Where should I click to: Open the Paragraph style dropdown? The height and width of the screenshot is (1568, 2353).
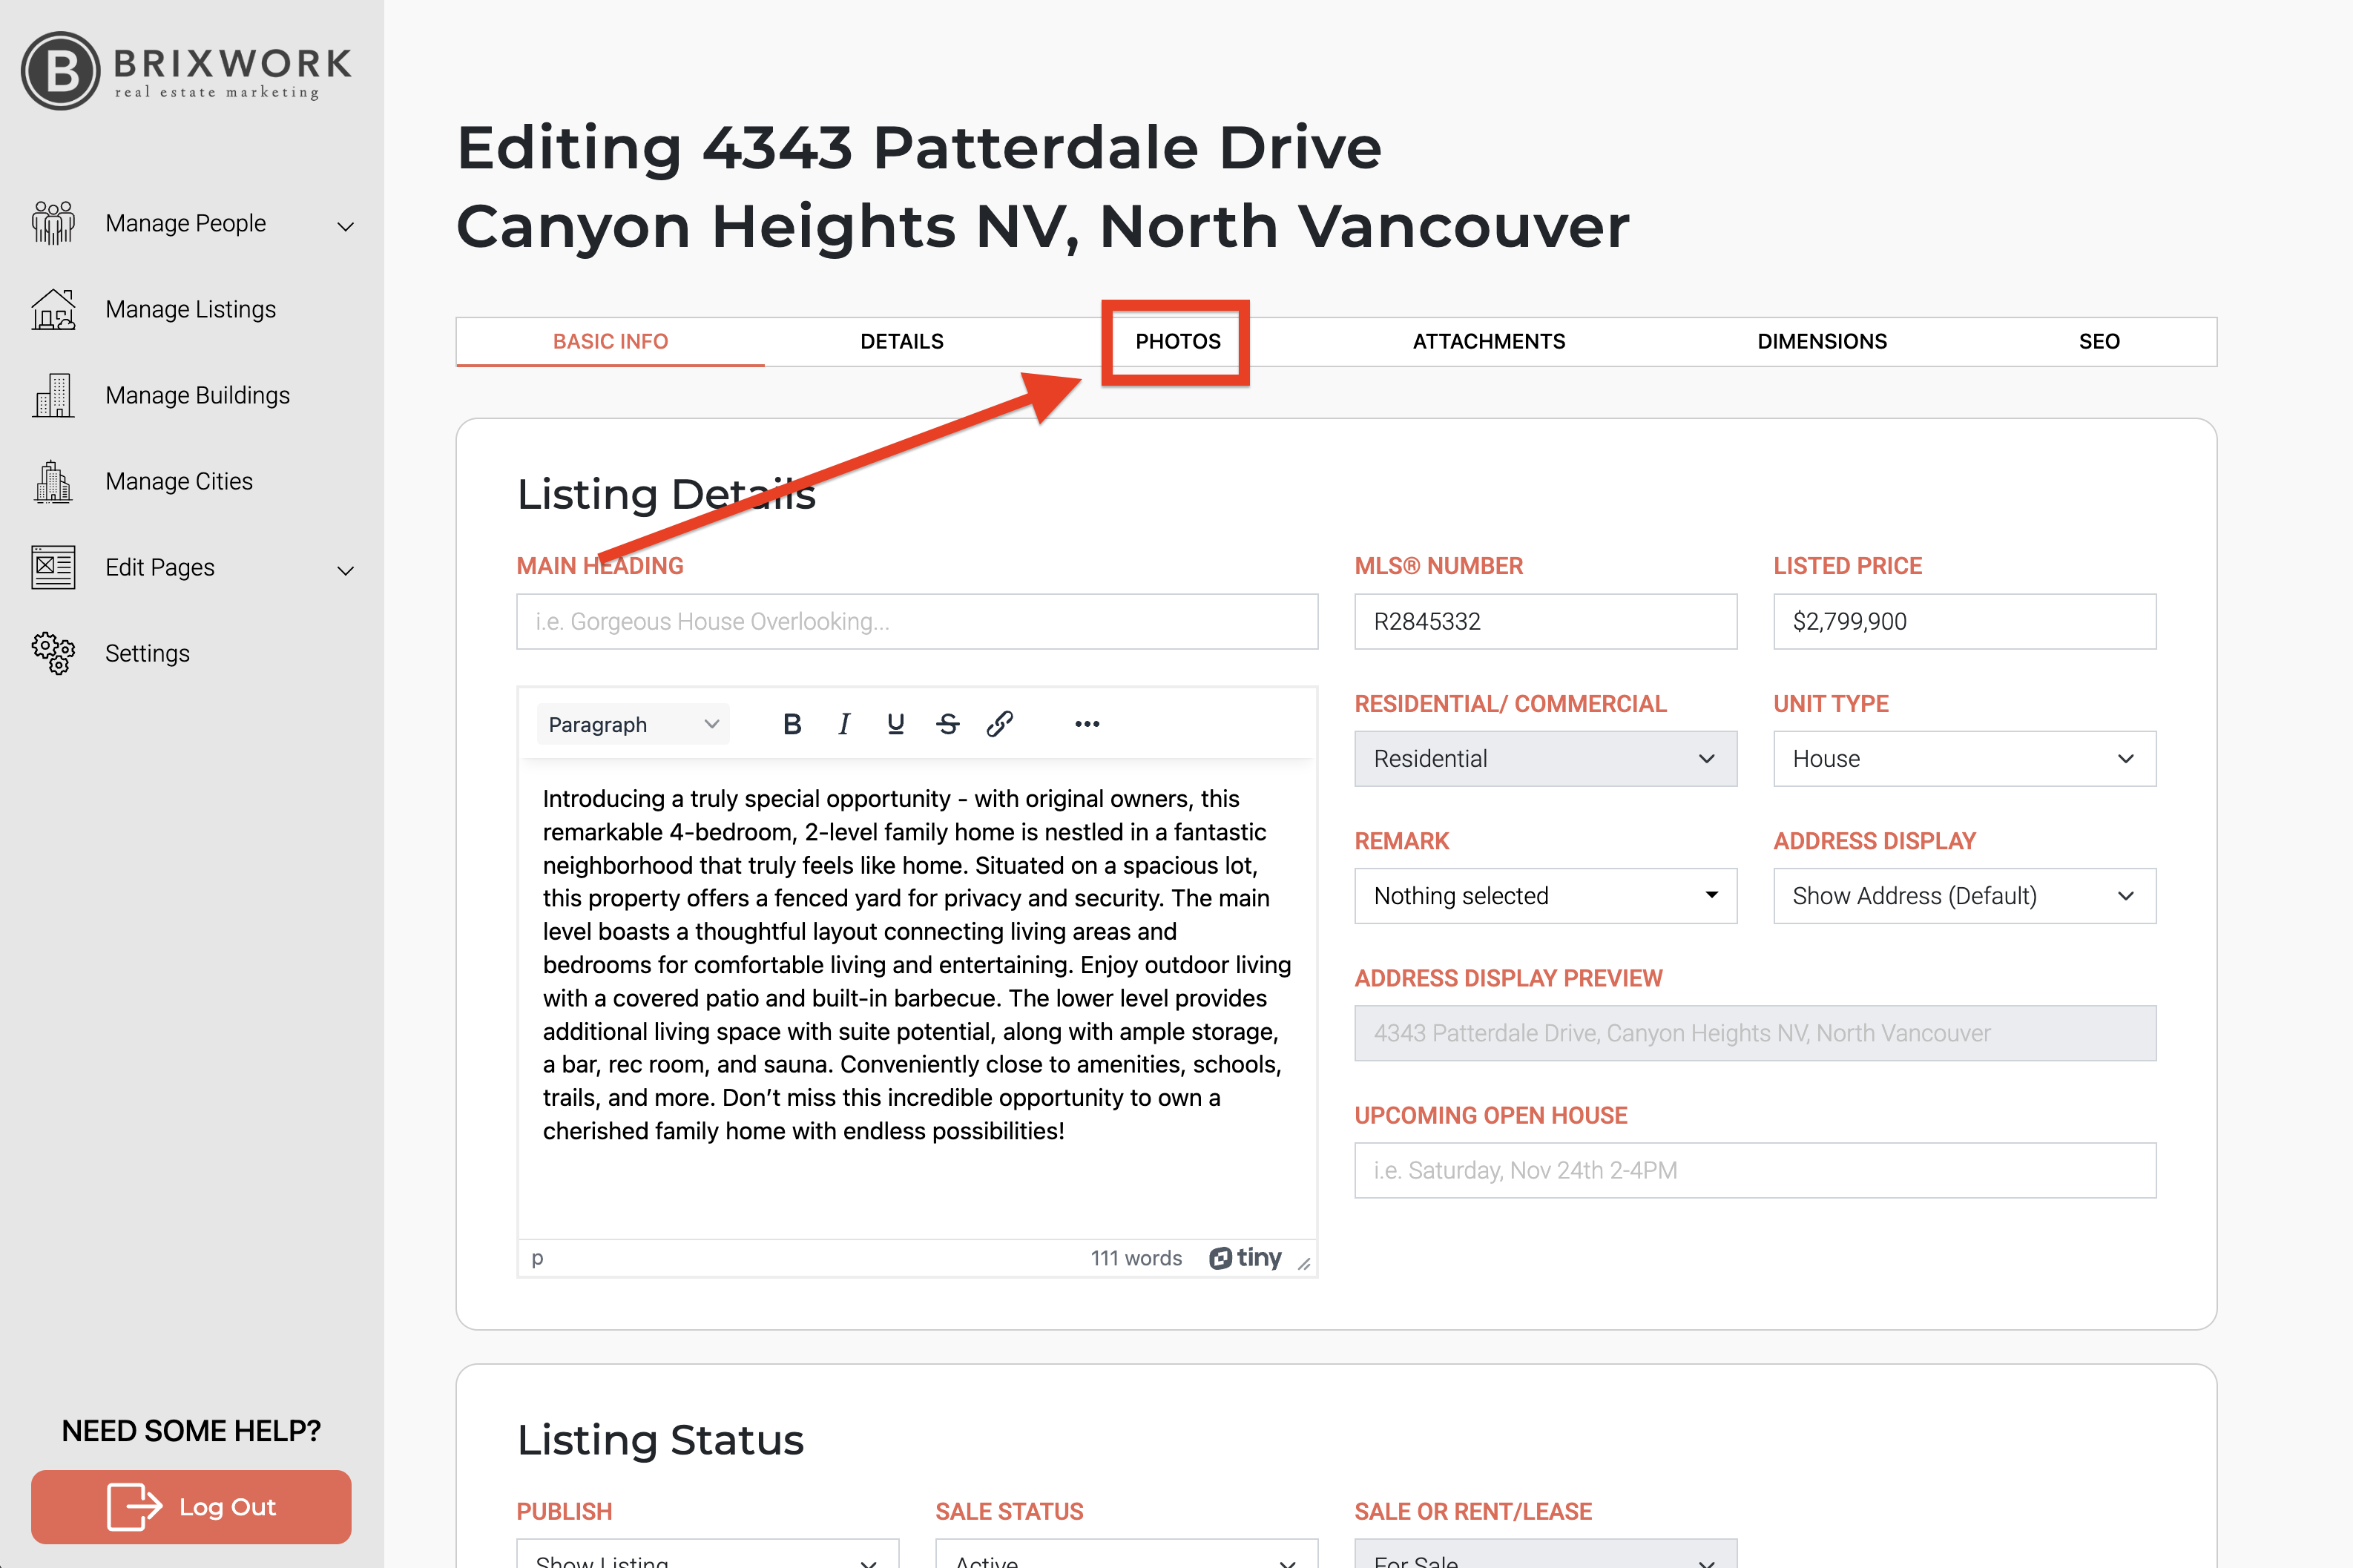tap(632, 724)
